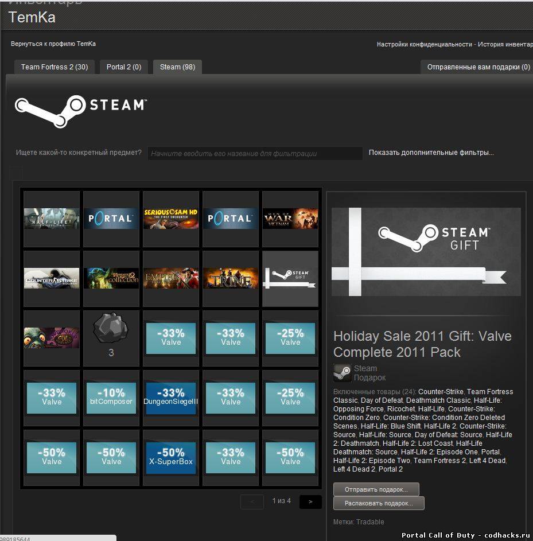Click the large Steam logo header
The image size is (533, 541).
[x=81, y=111]
